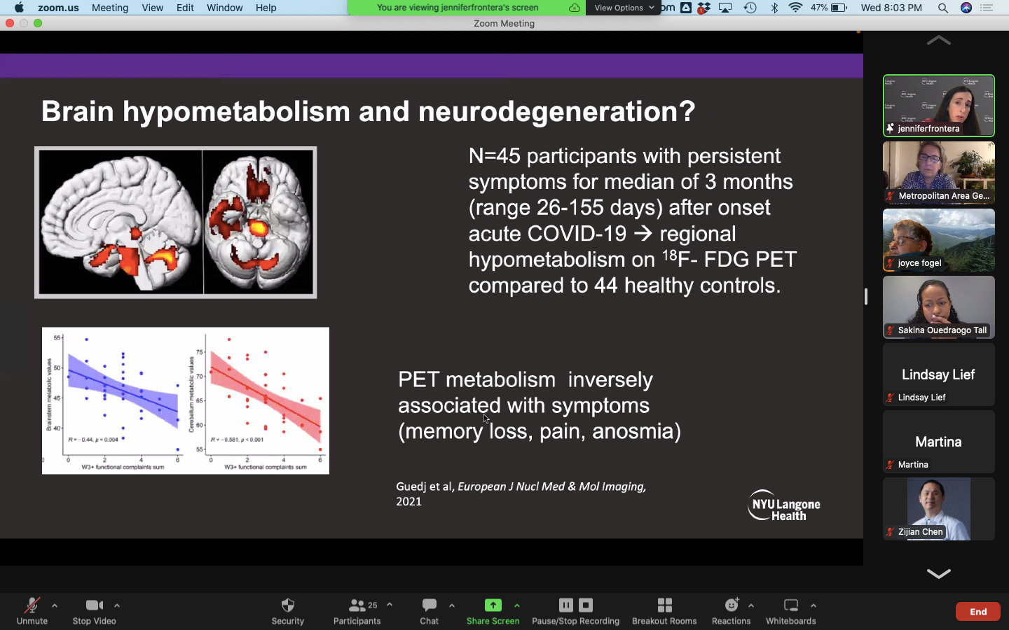Expand video options caret beside Stop Video

tap(117, 605)
